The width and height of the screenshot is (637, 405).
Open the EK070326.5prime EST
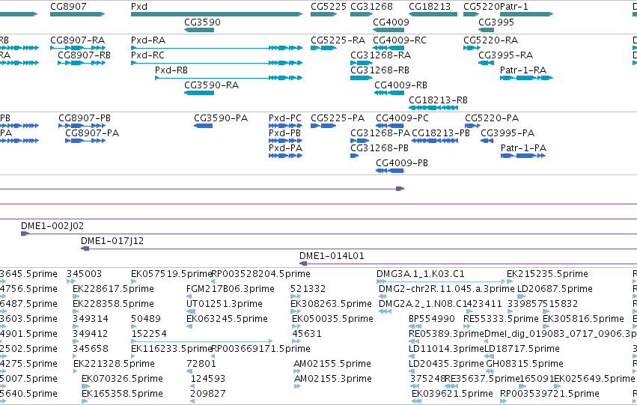85,386
